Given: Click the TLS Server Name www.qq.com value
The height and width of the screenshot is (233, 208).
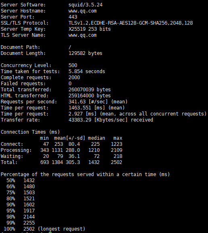Looking at the screenshot, I should pos(83,35).
